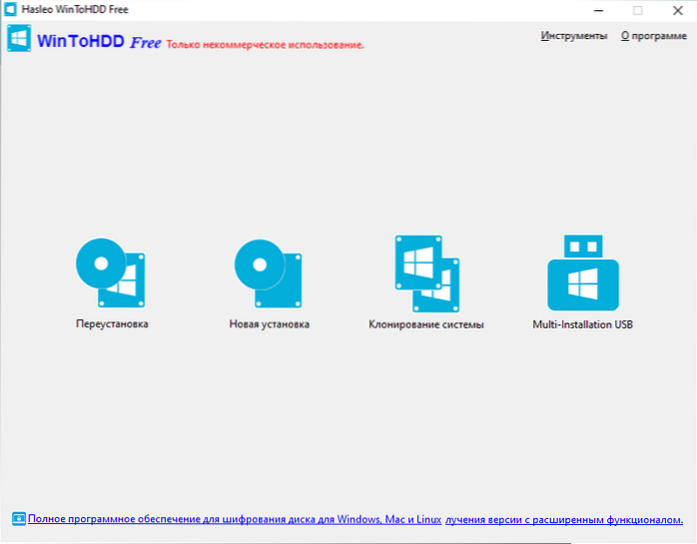
Task: Maximize the WinToHDD window
Action: [x=636, y=10]
